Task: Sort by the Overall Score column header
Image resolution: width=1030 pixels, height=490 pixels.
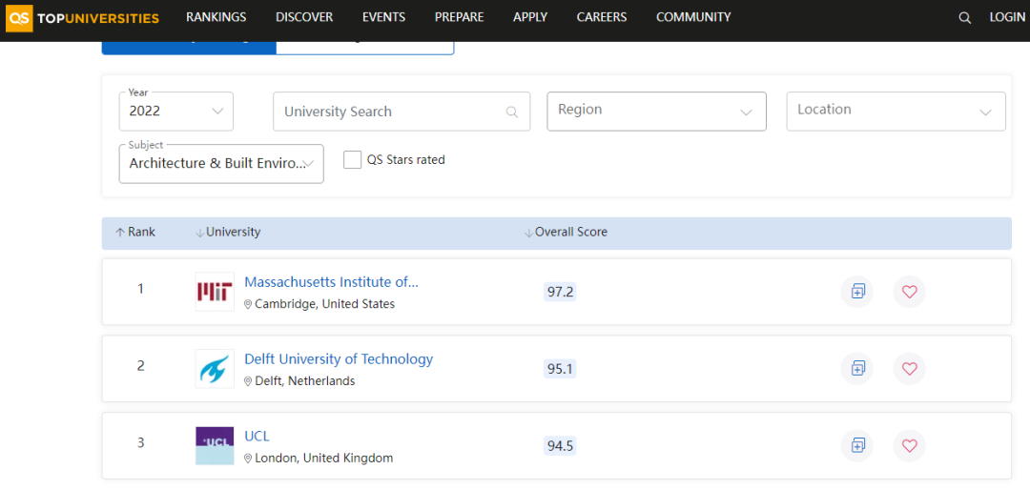Action: pos(566,232)
